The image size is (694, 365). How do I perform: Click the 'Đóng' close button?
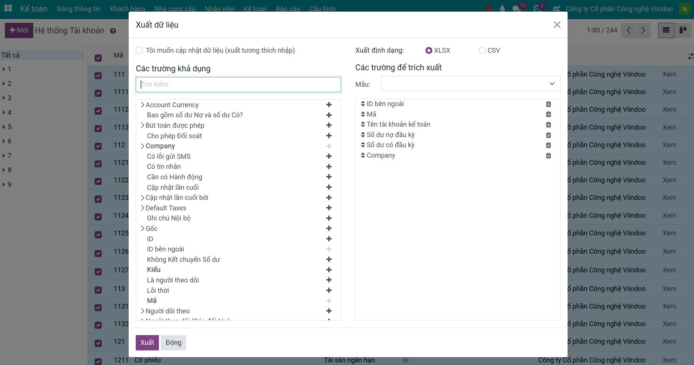[x=173, y=343]
